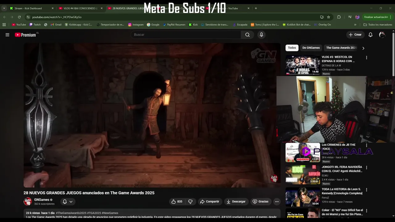Click the search magnifier button
395x222 pixels.
247,35
